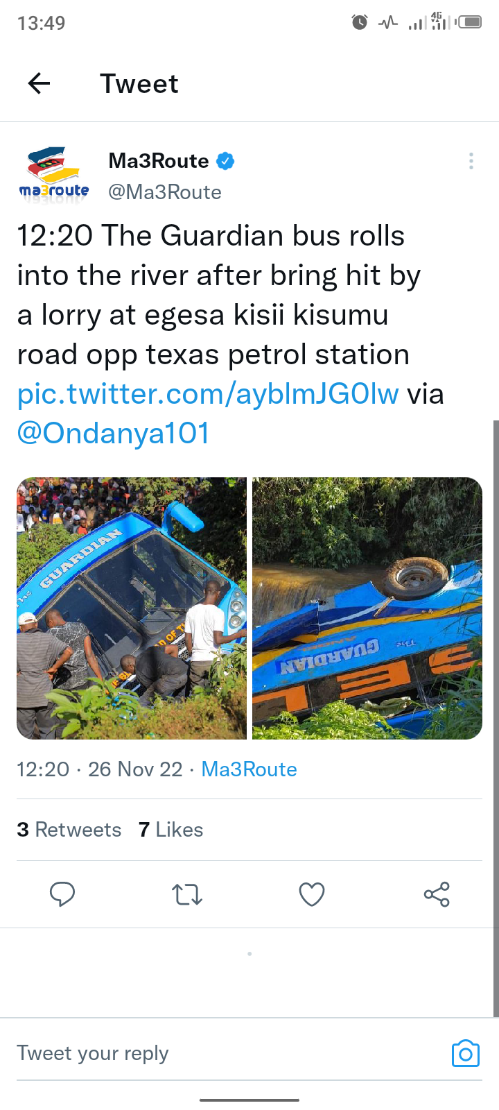Image resolution: width=499 pixels, height=1110 pixels.
Task: Tap the blue verified badge
Action: point(225,161)
